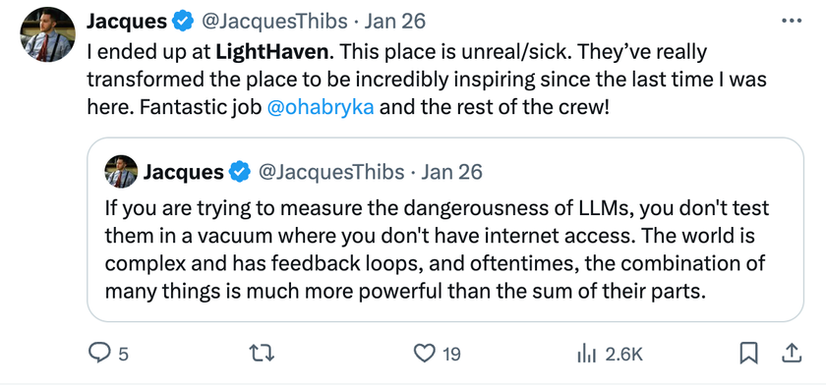This screenshot has width=826, height=386.
Task: Click the 2.6K views count
Action: pyautogui.click(x=623, y=355)
